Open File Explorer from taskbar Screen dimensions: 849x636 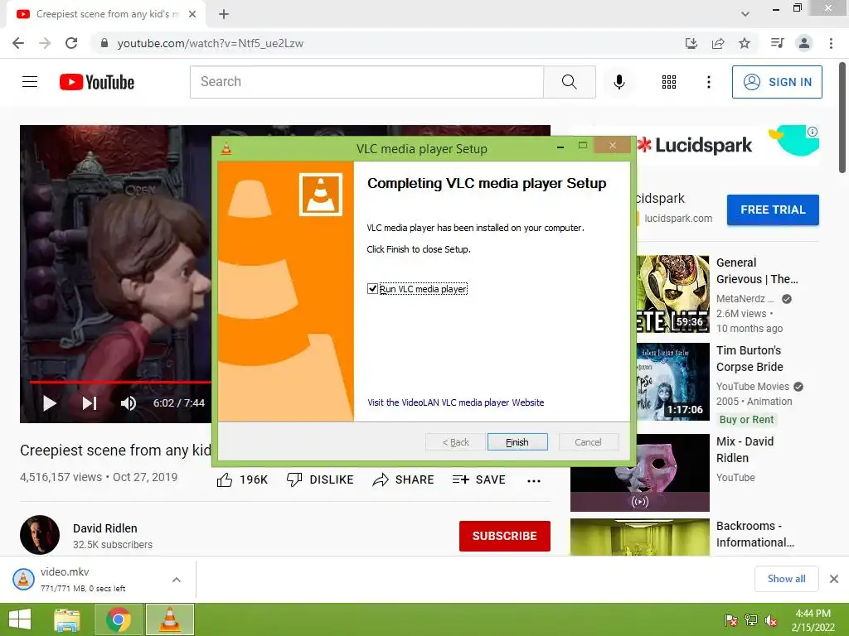tap(67, 619)
